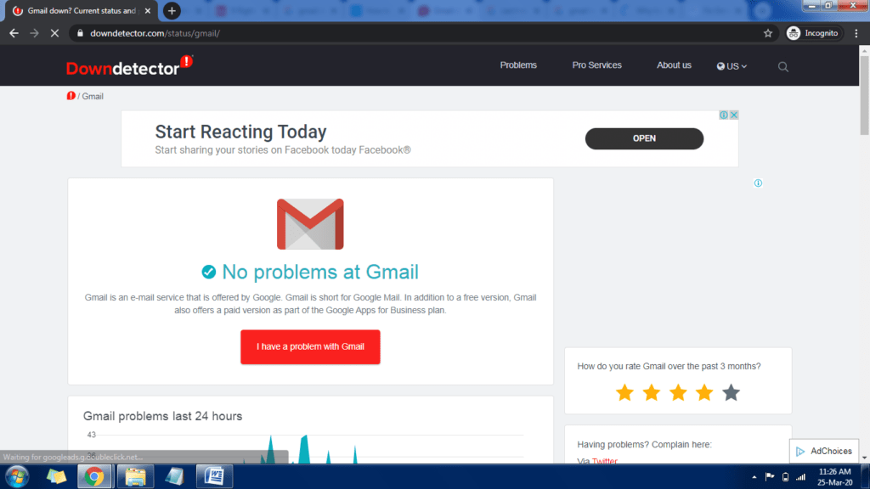Click the network signal icon in the tray
Screen dimensions: 870x489
[x=799, y=476]
